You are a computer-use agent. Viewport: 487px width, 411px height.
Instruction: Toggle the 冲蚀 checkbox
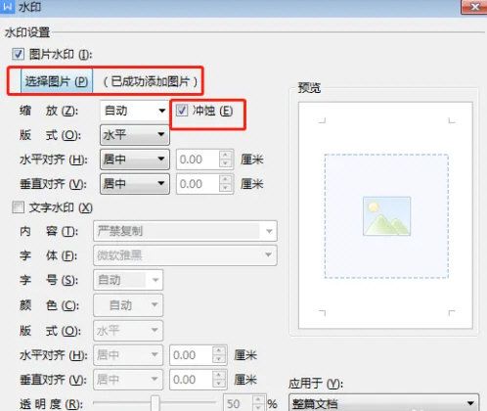(182, 111)
